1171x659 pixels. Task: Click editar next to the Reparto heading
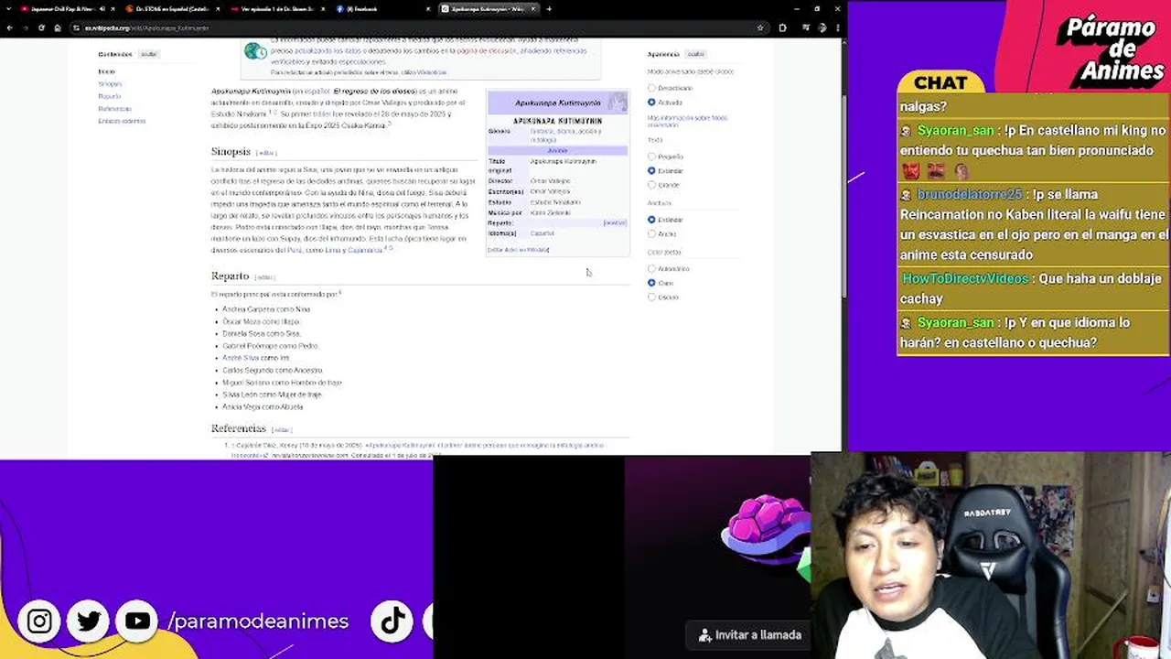(x=264, y=277)
